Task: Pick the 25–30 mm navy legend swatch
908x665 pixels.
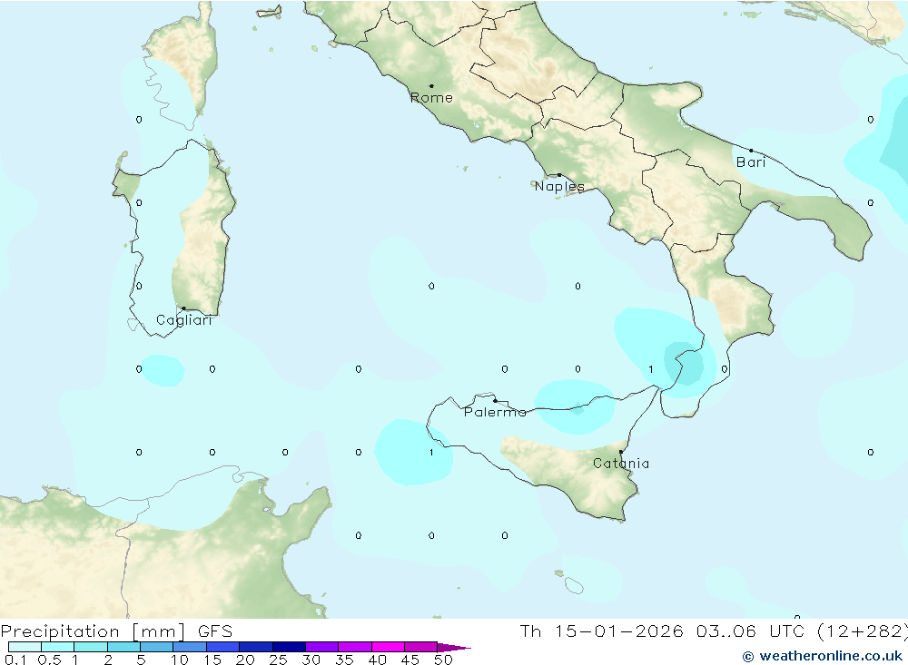Action: coord(289,647)
